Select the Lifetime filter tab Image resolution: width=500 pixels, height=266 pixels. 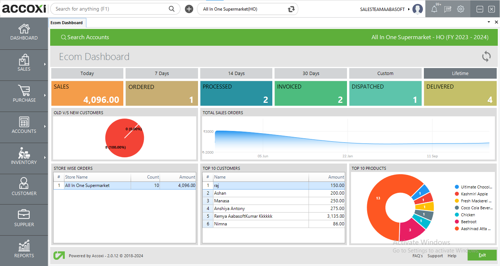click(460, 73)
